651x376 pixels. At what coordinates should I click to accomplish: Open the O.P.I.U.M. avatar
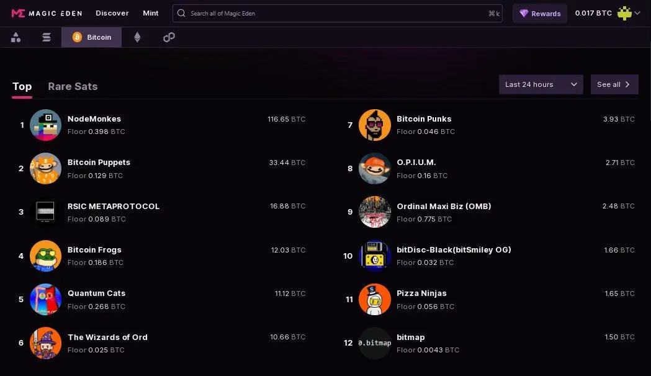point(374,169)
